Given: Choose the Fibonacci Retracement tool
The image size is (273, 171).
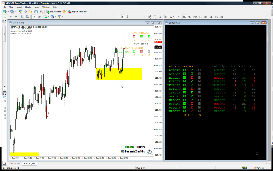Looking at the screenshot, I should (x=155, y=17).
